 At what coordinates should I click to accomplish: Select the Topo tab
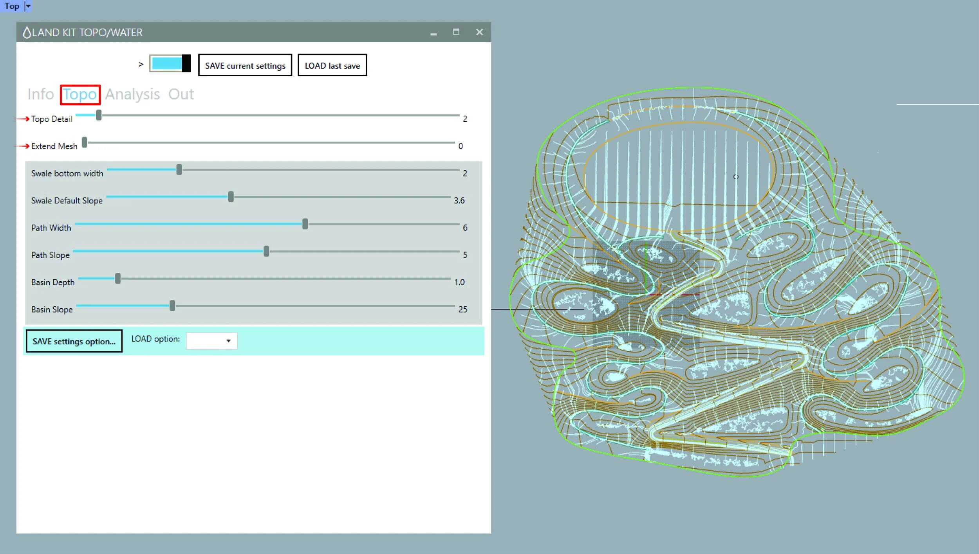pos(80,94)
